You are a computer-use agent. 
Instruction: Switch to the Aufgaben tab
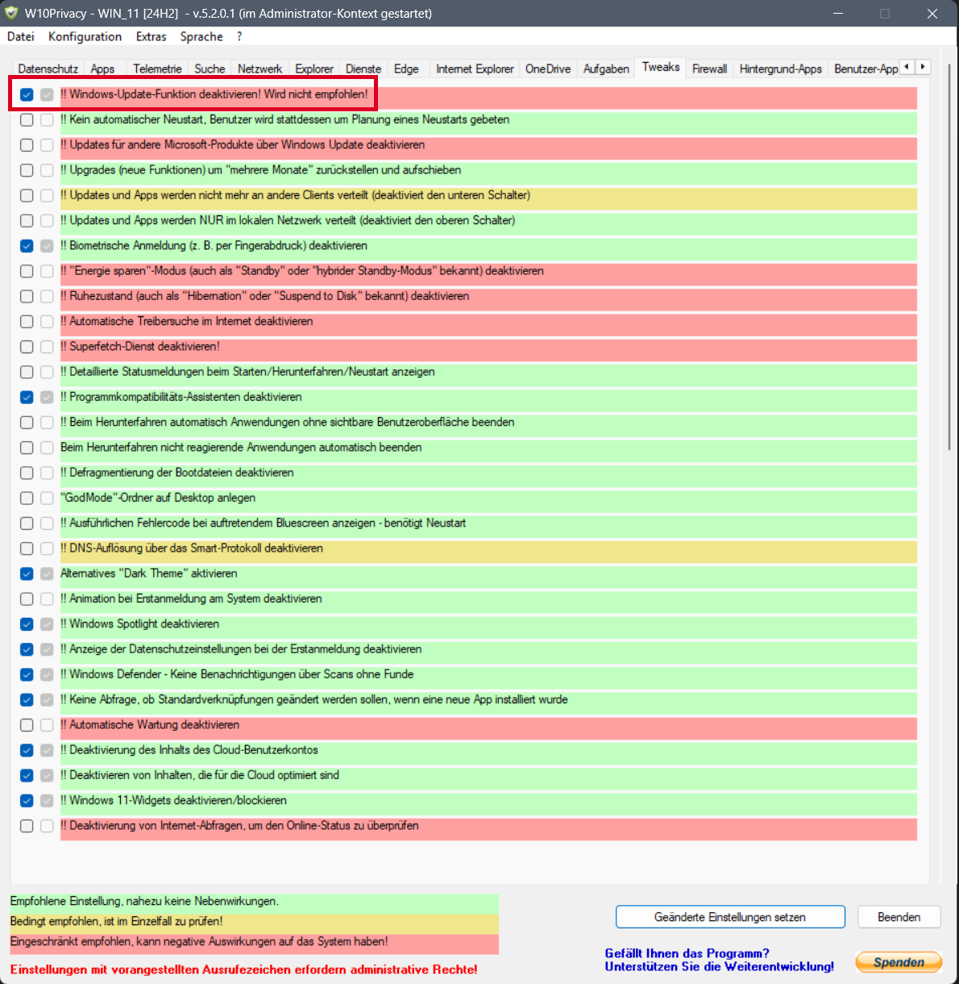pyautogui.click(x=606, y=69)
